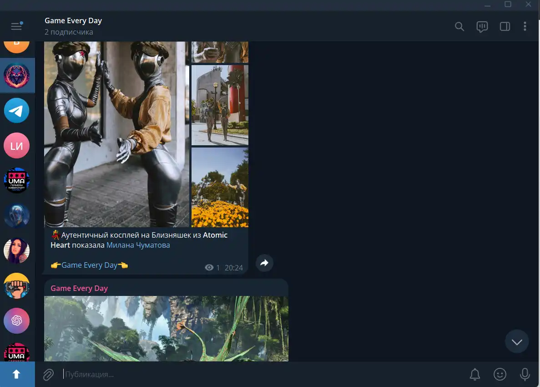The image size is (540, 387).
Task: Open the Telegram official channel in sidebar
Action: point(16,111)
